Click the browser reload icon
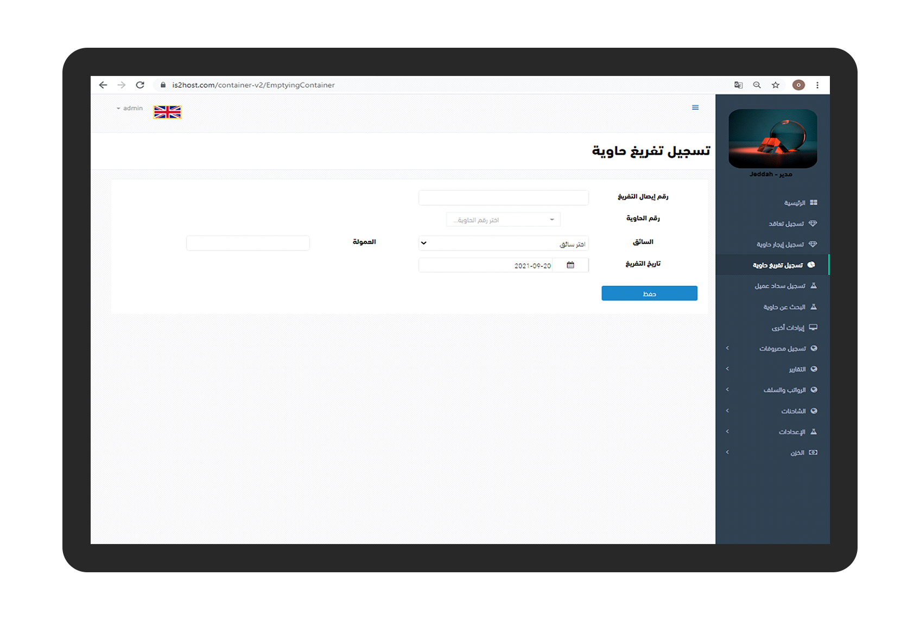The width and height of the screenshot is (920, 620). [140, 85]
